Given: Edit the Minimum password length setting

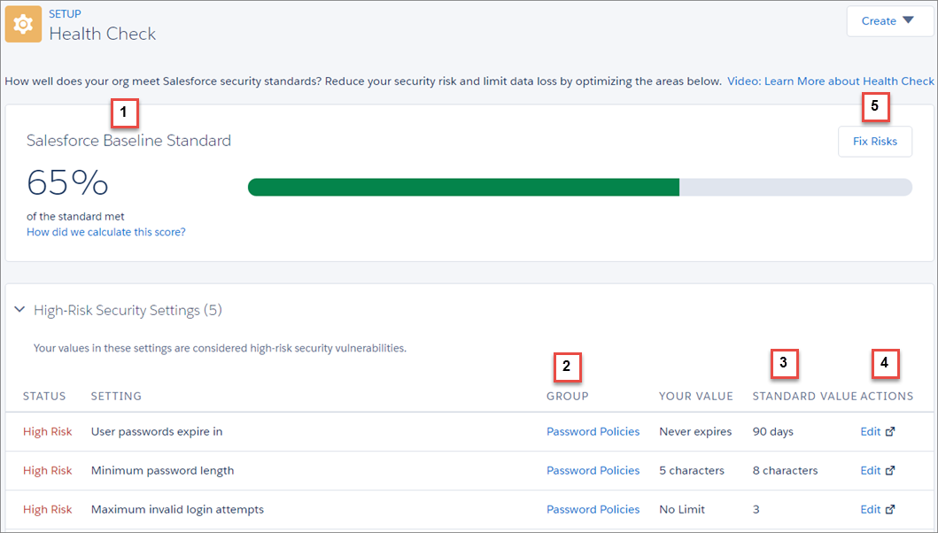Looking at the screenshot, I should coord(871,470).
